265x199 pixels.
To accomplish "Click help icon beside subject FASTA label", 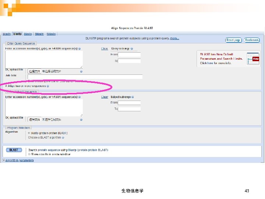I will tap(79, 97).
